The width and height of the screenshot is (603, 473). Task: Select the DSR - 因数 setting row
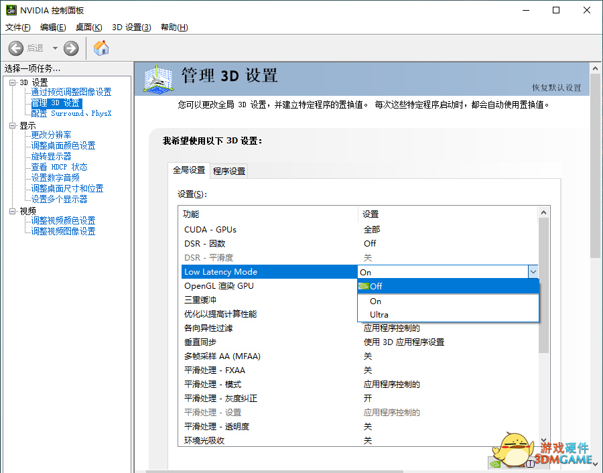[360, 244]
